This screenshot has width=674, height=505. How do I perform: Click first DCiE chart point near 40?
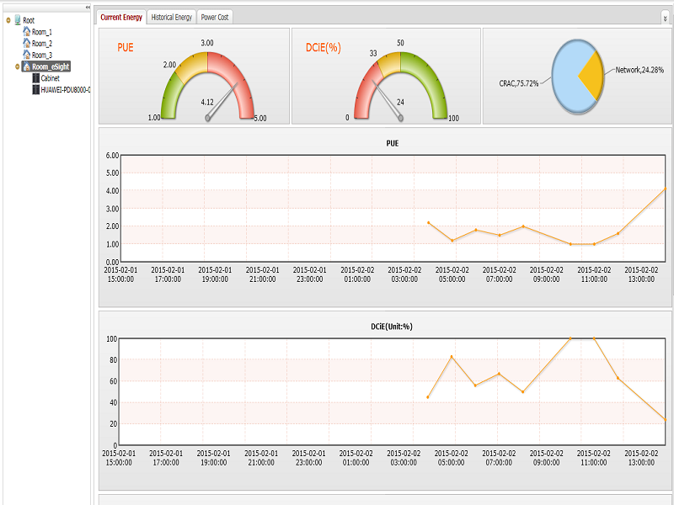coord(428,397)
